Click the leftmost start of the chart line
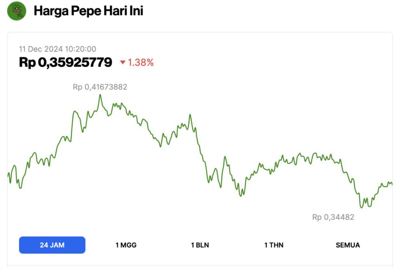396x267 pixels. pyautogui.click(x=8, y=175)
